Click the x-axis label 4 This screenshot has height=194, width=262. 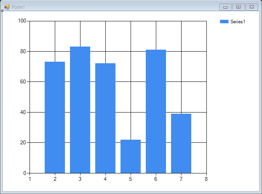pyautogui.click(x=105, y=179)
